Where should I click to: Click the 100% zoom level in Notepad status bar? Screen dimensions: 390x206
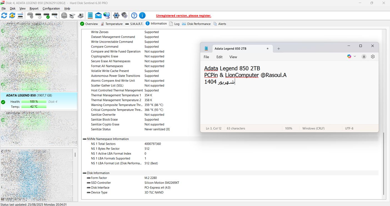(289, 128)
